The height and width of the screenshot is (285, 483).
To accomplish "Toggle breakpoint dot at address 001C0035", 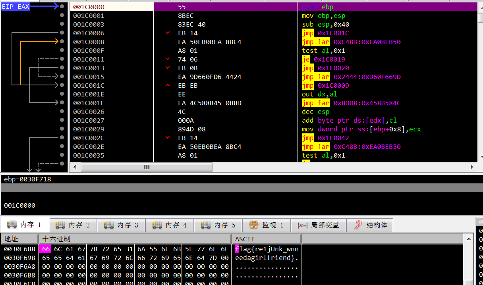I will pyautogui.click(x=62, y=155).
